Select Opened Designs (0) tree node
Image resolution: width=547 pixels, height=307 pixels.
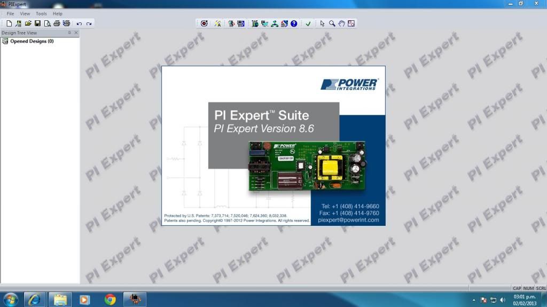pyautogui.click(x=32, y=41)
